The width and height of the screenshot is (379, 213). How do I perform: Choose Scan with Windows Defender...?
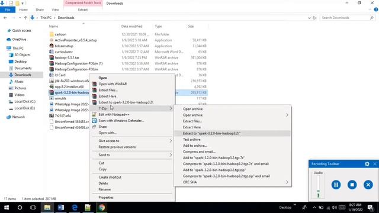tap(131, 121)
